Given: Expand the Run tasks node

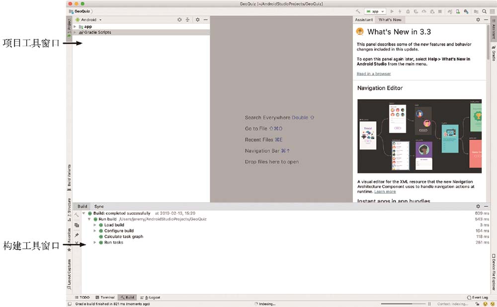Looking at the screenshot, I should [x=95, y=242].
